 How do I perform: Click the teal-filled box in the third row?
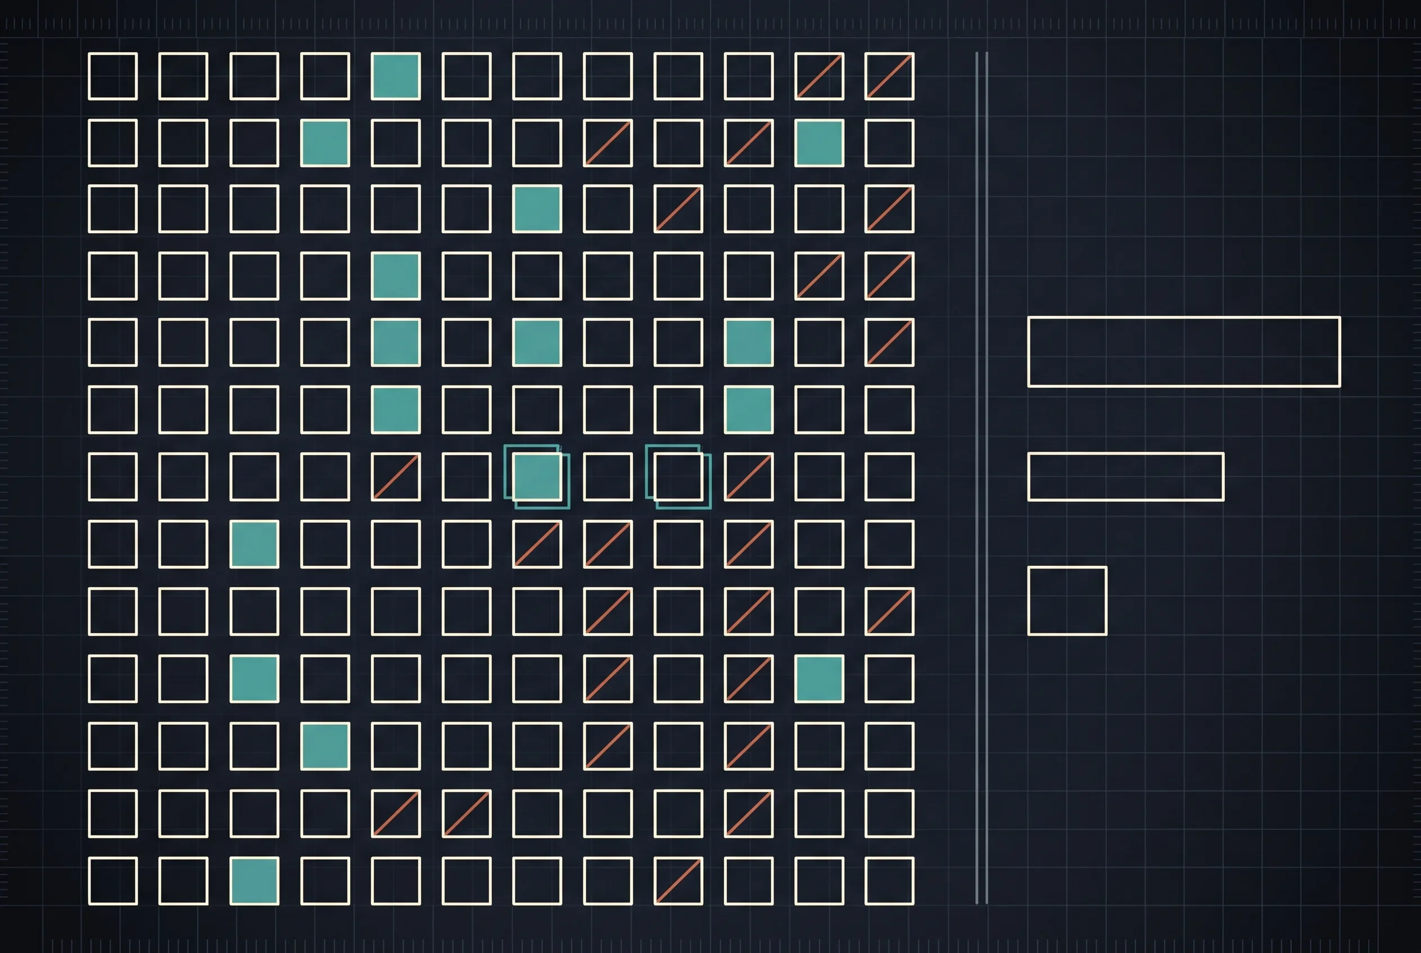click(x=537, y=208)
